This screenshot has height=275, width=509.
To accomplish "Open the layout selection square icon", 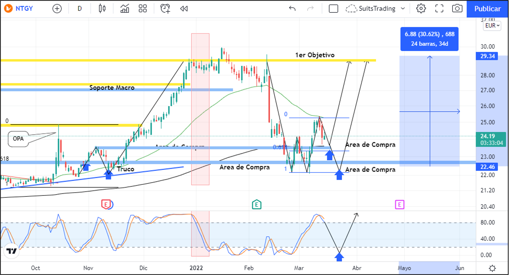I will 333,9.
